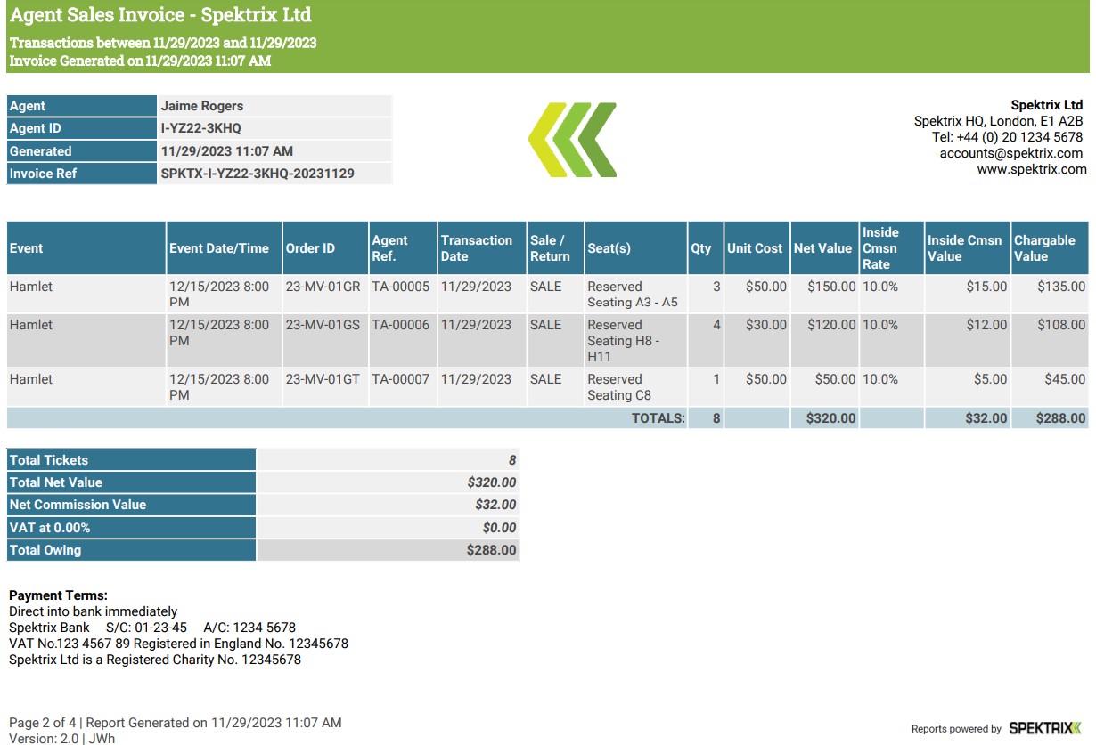1096x745 pixels.
Task: Click the Order ID column header
Action: click(310, 248)
